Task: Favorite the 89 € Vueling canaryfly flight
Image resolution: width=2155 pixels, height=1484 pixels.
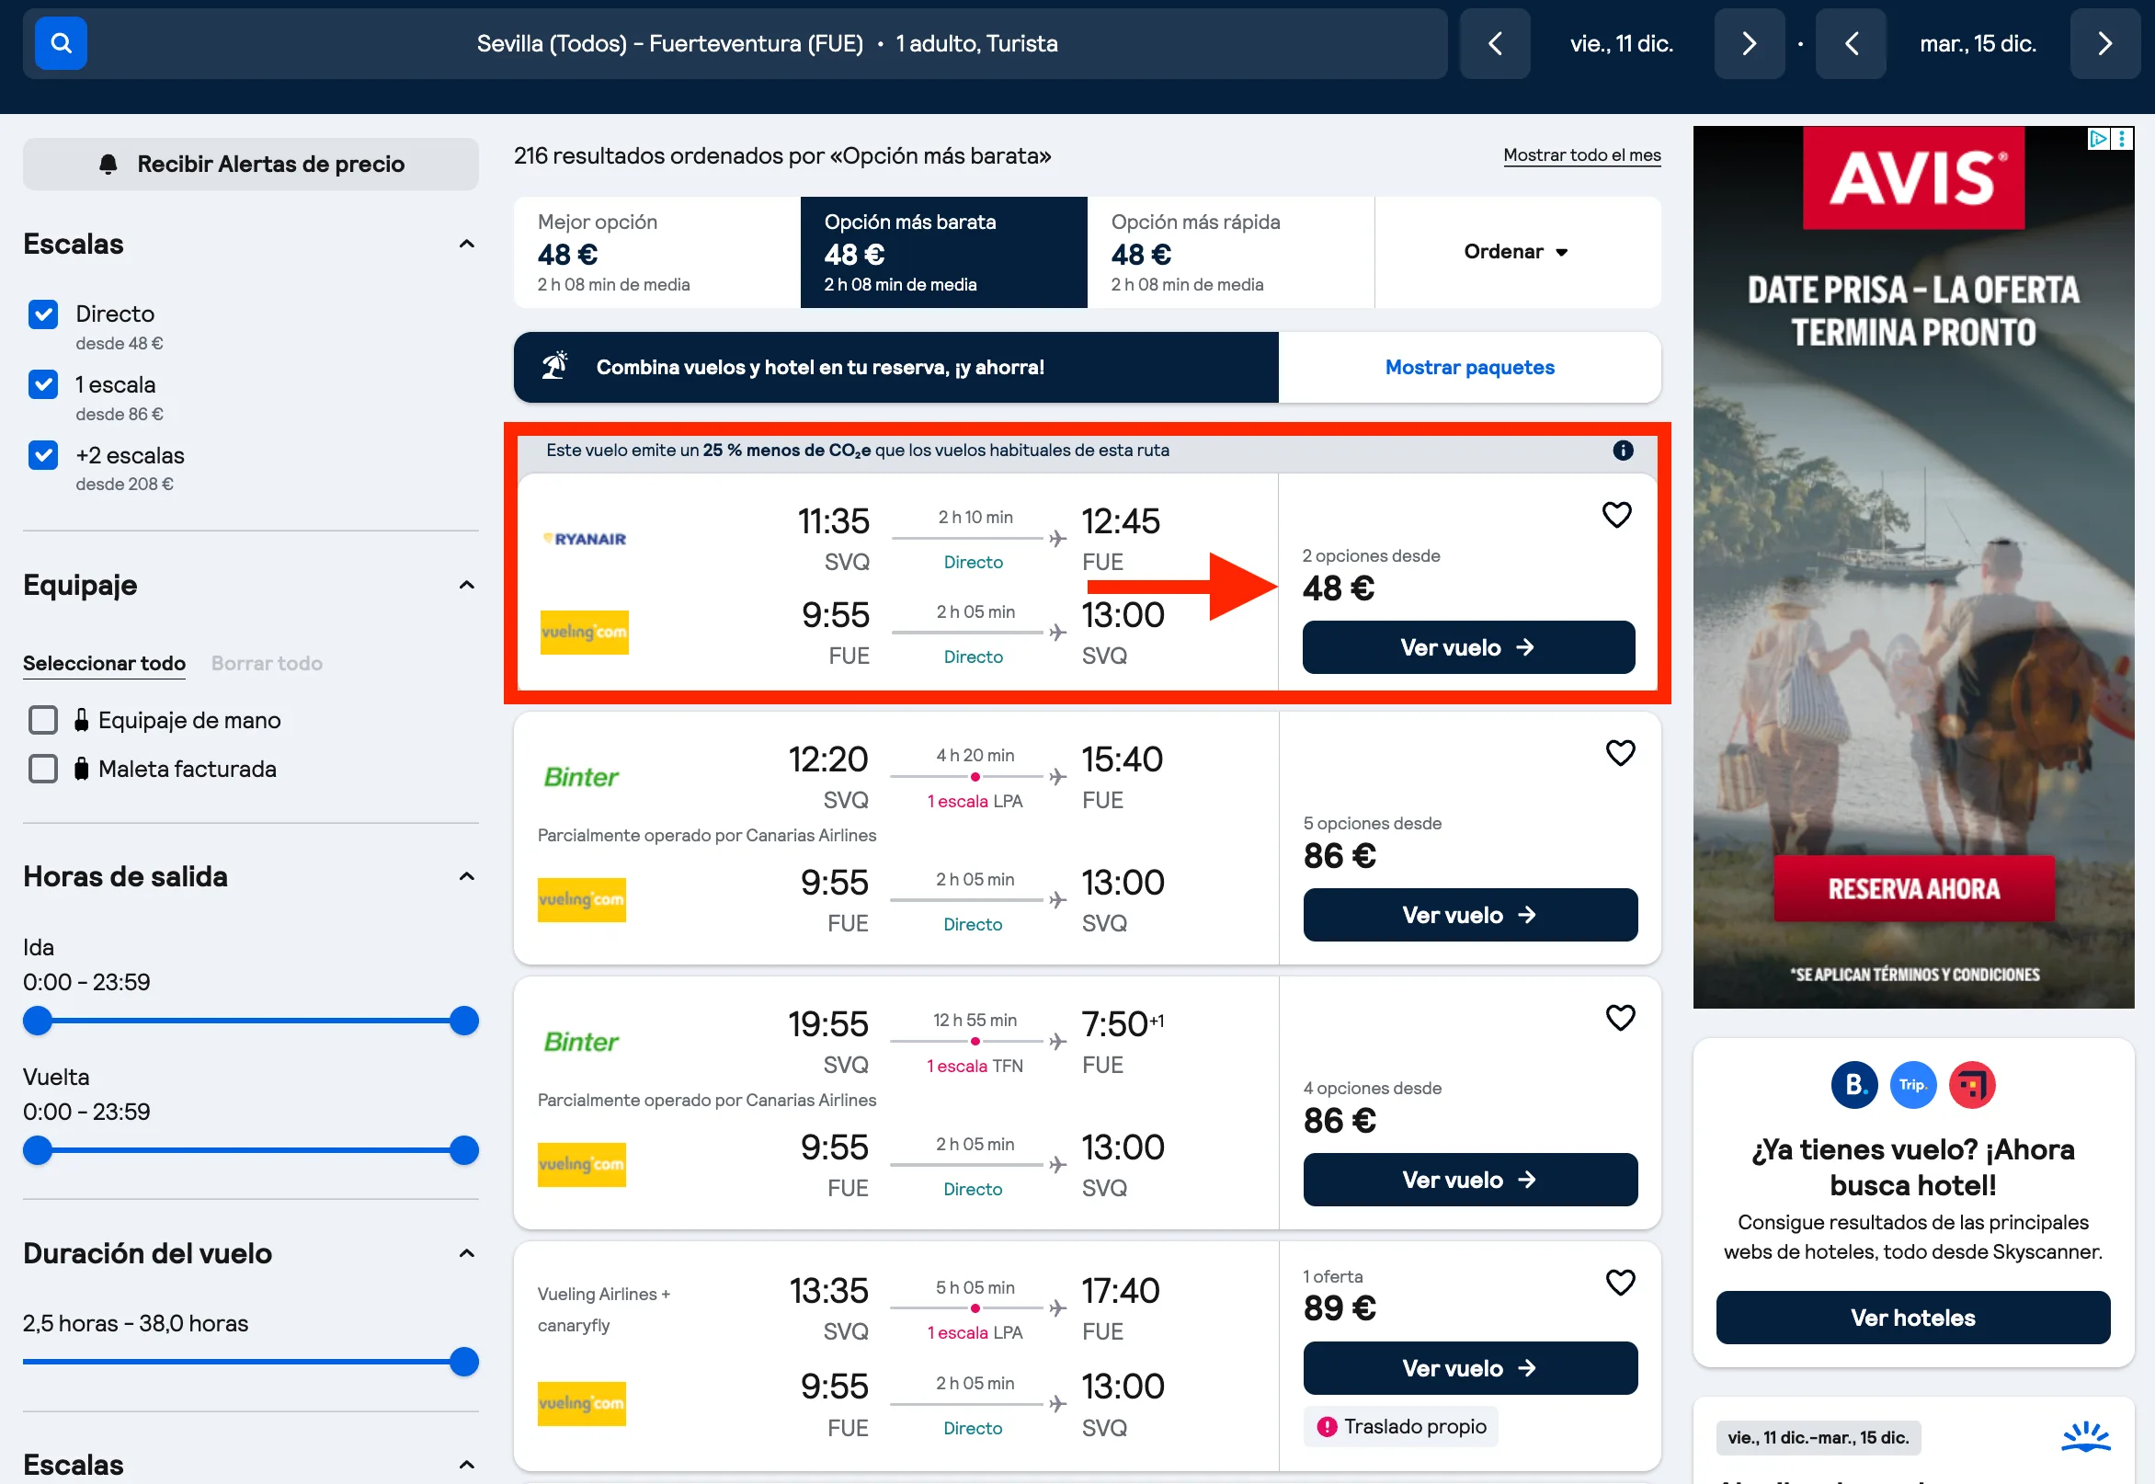Action: pyautogui.click(x=1621, y=1283)
